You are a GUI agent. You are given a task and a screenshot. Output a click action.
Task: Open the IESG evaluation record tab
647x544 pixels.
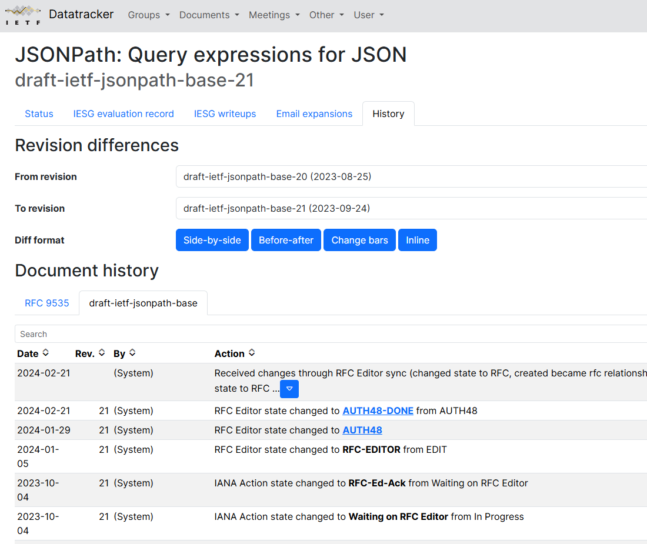[x=124, y=114]
